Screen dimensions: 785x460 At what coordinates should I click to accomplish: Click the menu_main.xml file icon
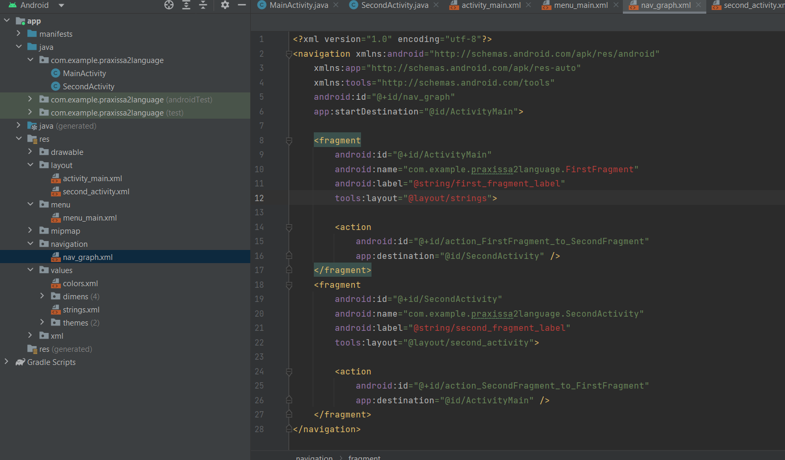[56, 217]
